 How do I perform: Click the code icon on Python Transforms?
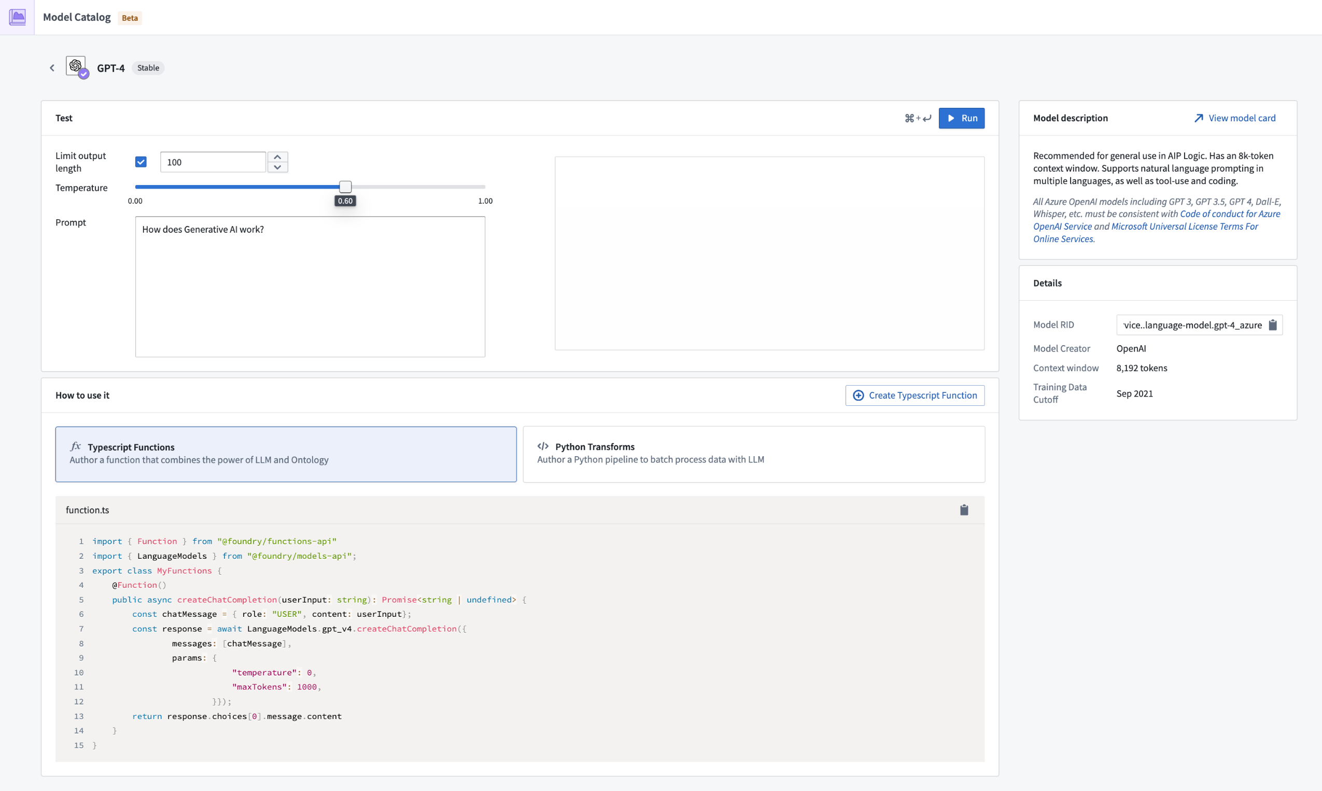pos(543,446)
